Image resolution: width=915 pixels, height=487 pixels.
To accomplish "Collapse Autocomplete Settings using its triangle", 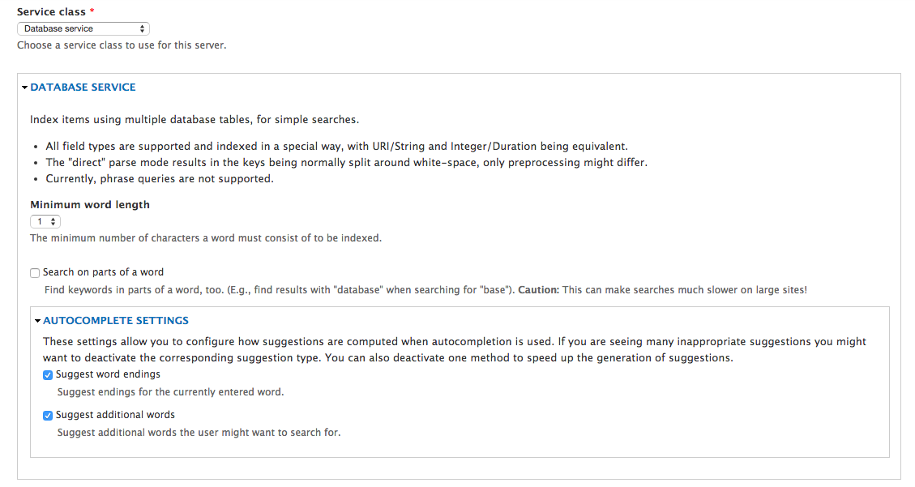I will click(x=38, y=321).
